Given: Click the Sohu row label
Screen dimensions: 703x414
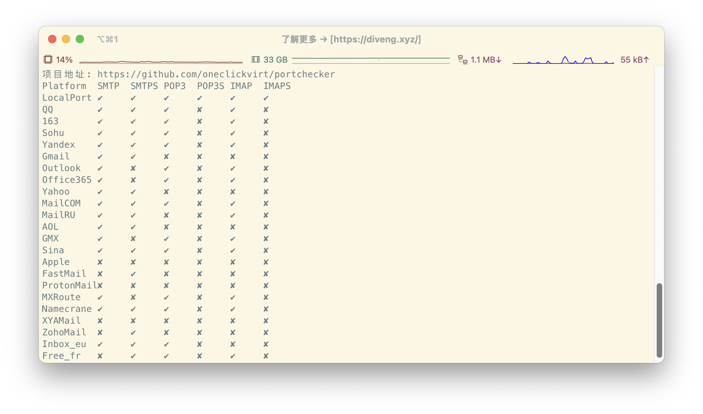Looking at the screenshot, I should click(53, 133).
